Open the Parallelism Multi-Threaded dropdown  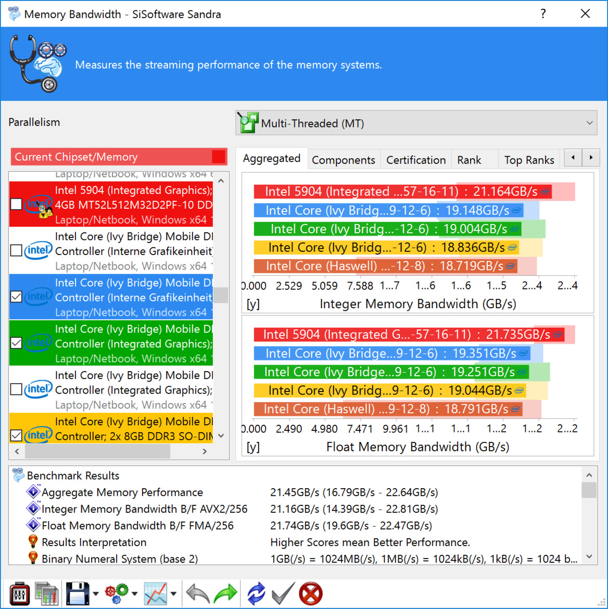coord(416,123)
